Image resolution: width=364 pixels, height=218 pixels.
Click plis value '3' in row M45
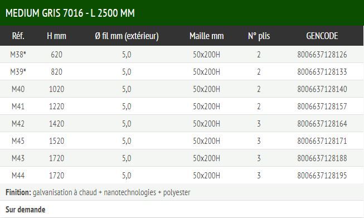pos(259,141)
